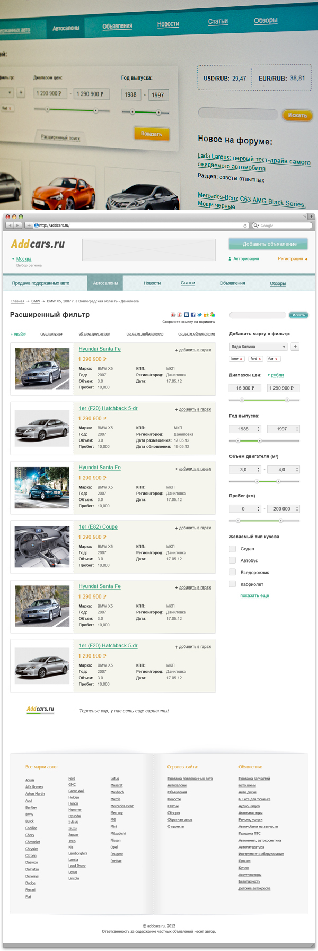Image resolution: width=318 pixels, height=951 pixels.
Task: Select the Автосалоны navigation tab
Action: (x=105, y=283)
